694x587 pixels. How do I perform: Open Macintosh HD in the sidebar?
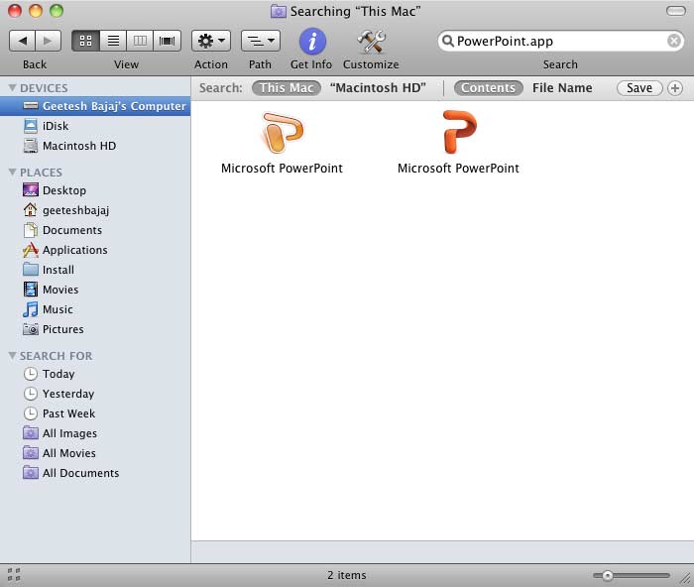(x=95, y=146)
